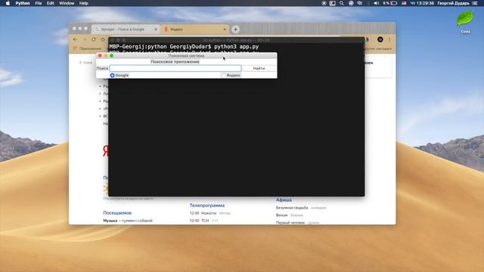The width and height of the screenshot is (484, 272).
Task: Open browser profile avatar
Action: [380, 39]
